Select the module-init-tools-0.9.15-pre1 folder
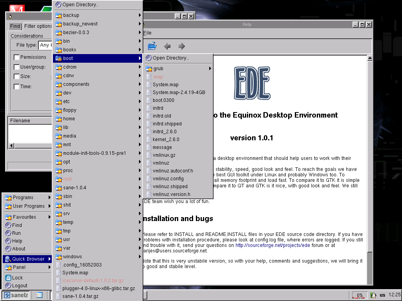The width and height of the screenshot is (402, 301). [x=98, y=153]
